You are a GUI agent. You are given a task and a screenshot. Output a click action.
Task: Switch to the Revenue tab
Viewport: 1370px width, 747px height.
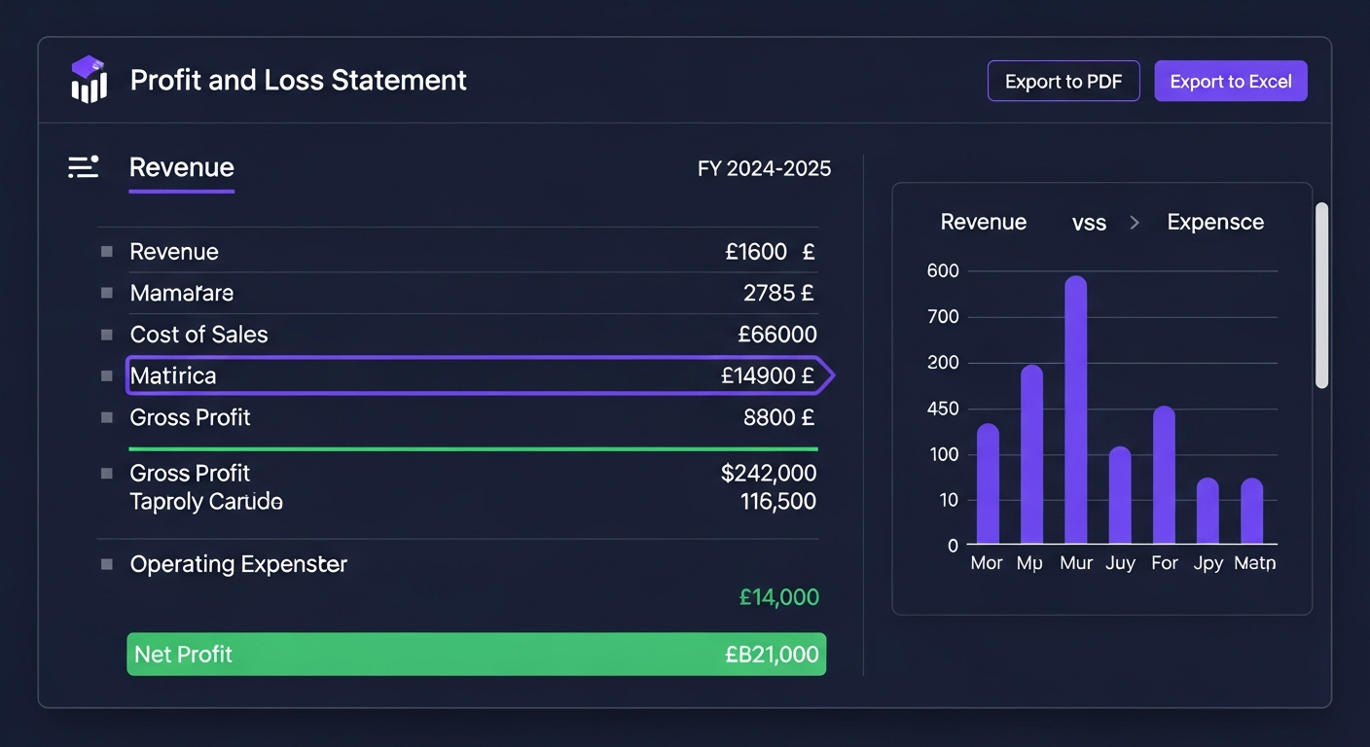pos(181,167)
